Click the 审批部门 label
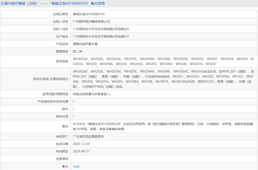This screenshot has height=170, width=258. pos(62,136)
